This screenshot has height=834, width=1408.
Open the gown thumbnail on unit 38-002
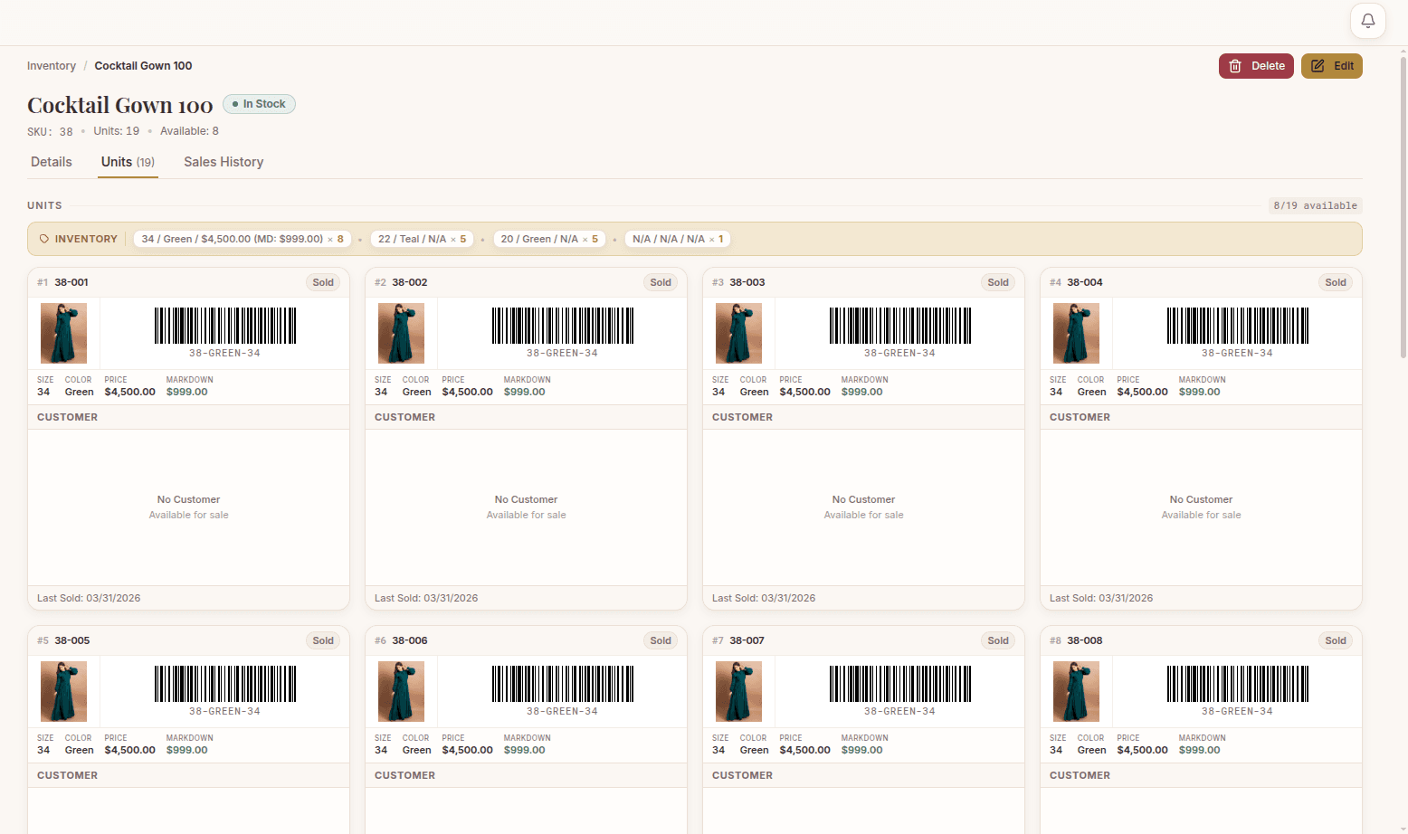(401, 333)
